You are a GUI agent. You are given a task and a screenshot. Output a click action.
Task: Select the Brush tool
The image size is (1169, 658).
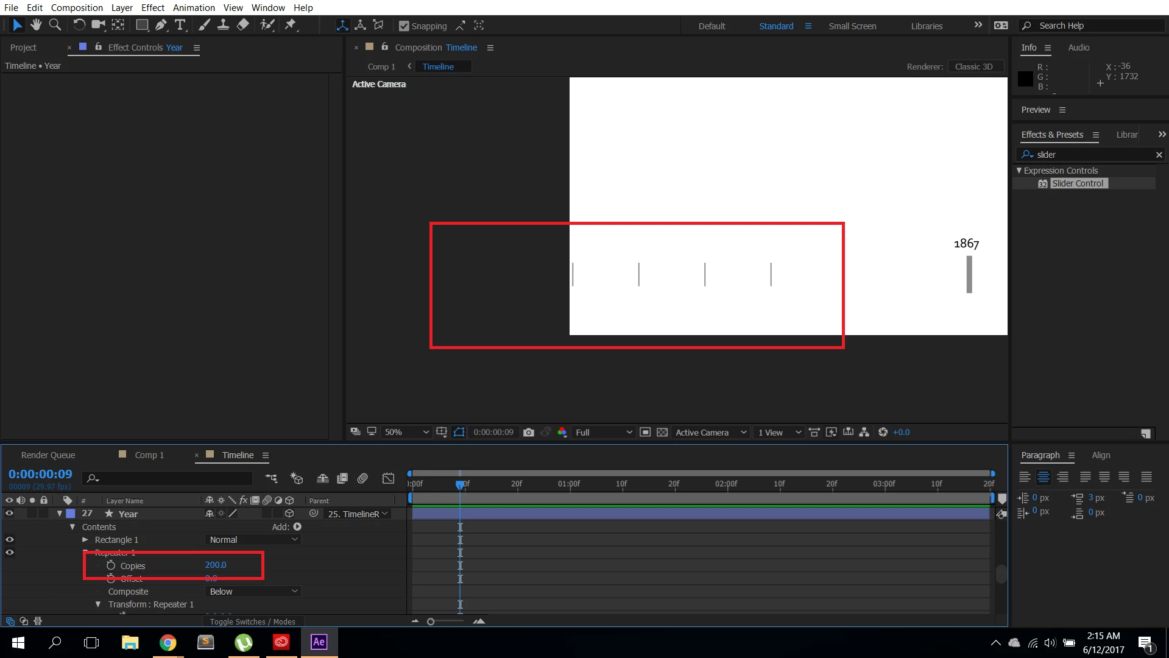pyautogui.click(x=205, y=25)
